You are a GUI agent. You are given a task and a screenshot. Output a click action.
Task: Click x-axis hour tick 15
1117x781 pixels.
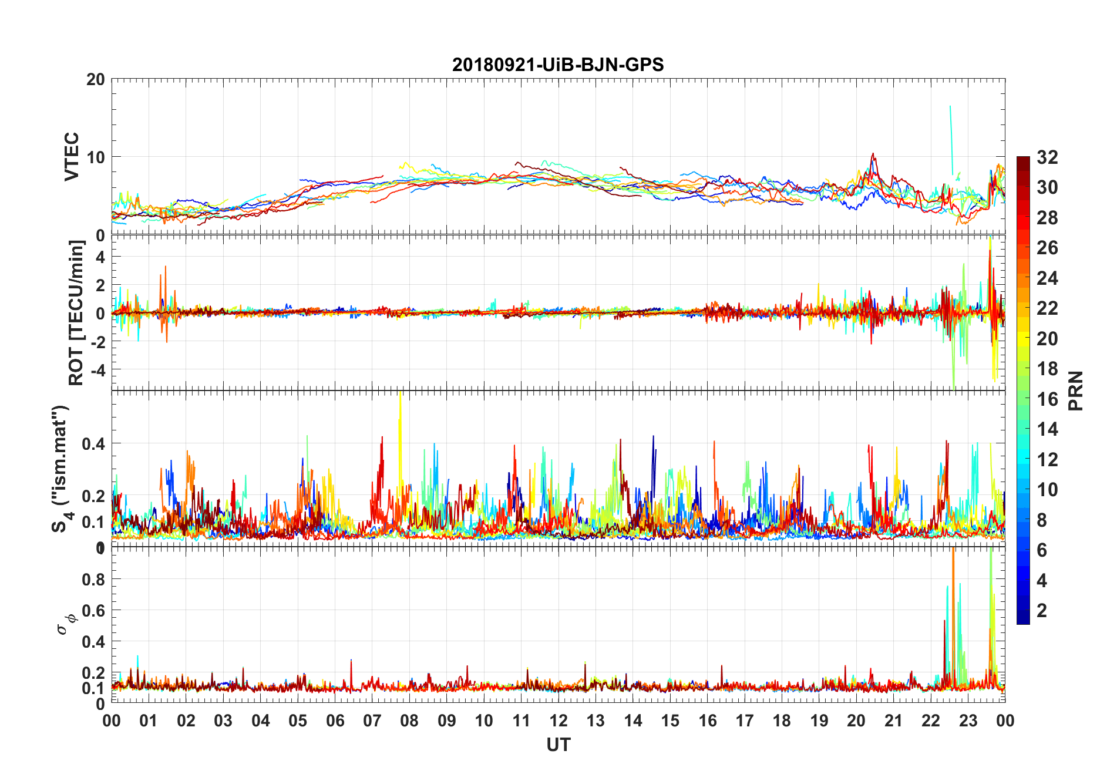[x=670, y=721]
